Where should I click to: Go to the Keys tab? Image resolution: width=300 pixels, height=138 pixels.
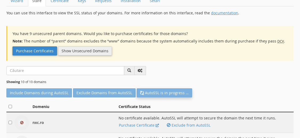click(82, 1)
